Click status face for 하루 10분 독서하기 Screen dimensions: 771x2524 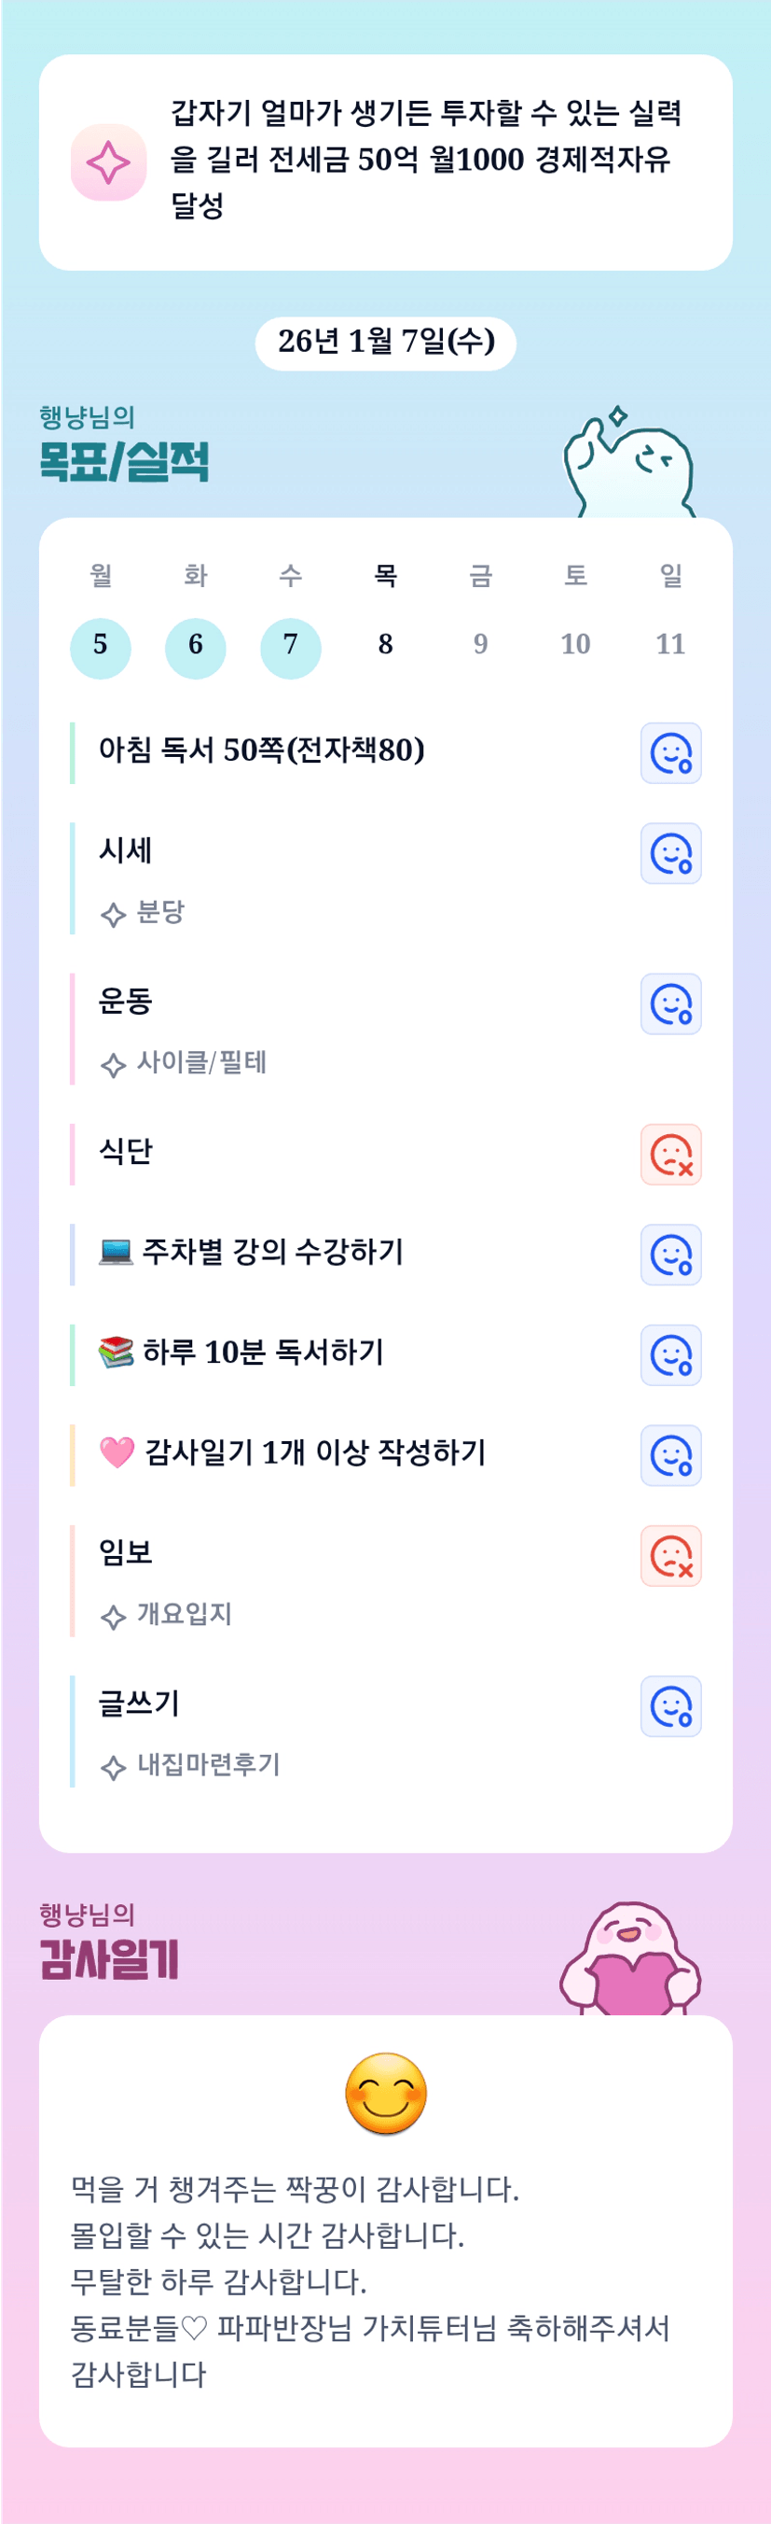click(670, 1355)
